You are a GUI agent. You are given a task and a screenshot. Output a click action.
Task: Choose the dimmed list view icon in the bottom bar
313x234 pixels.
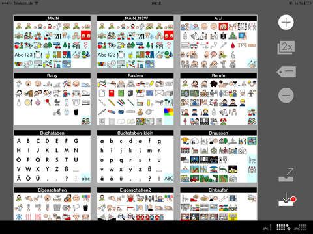click(x=267, y=227)
